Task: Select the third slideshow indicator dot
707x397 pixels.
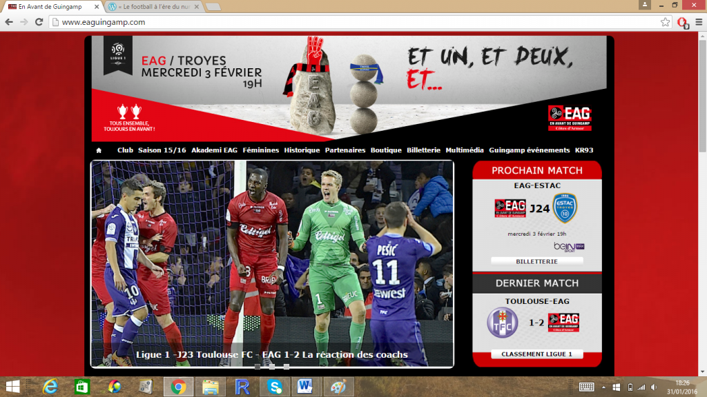Action: pos(287,367)
